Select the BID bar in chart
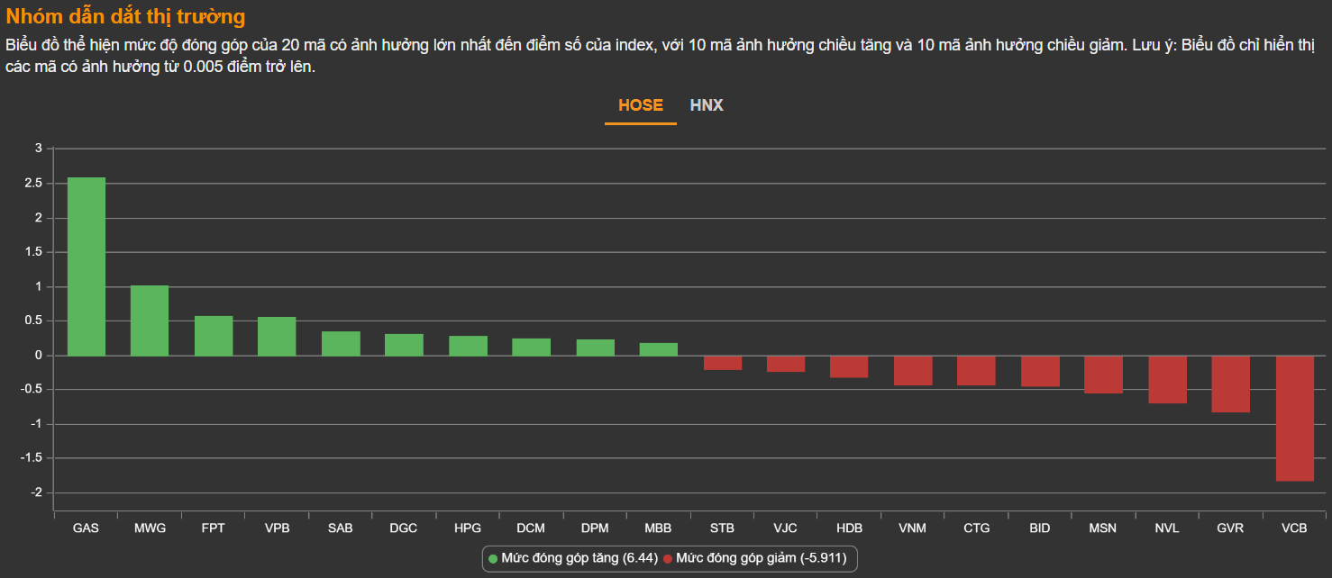This screenshot has width=1332, height=578. 1040,371
